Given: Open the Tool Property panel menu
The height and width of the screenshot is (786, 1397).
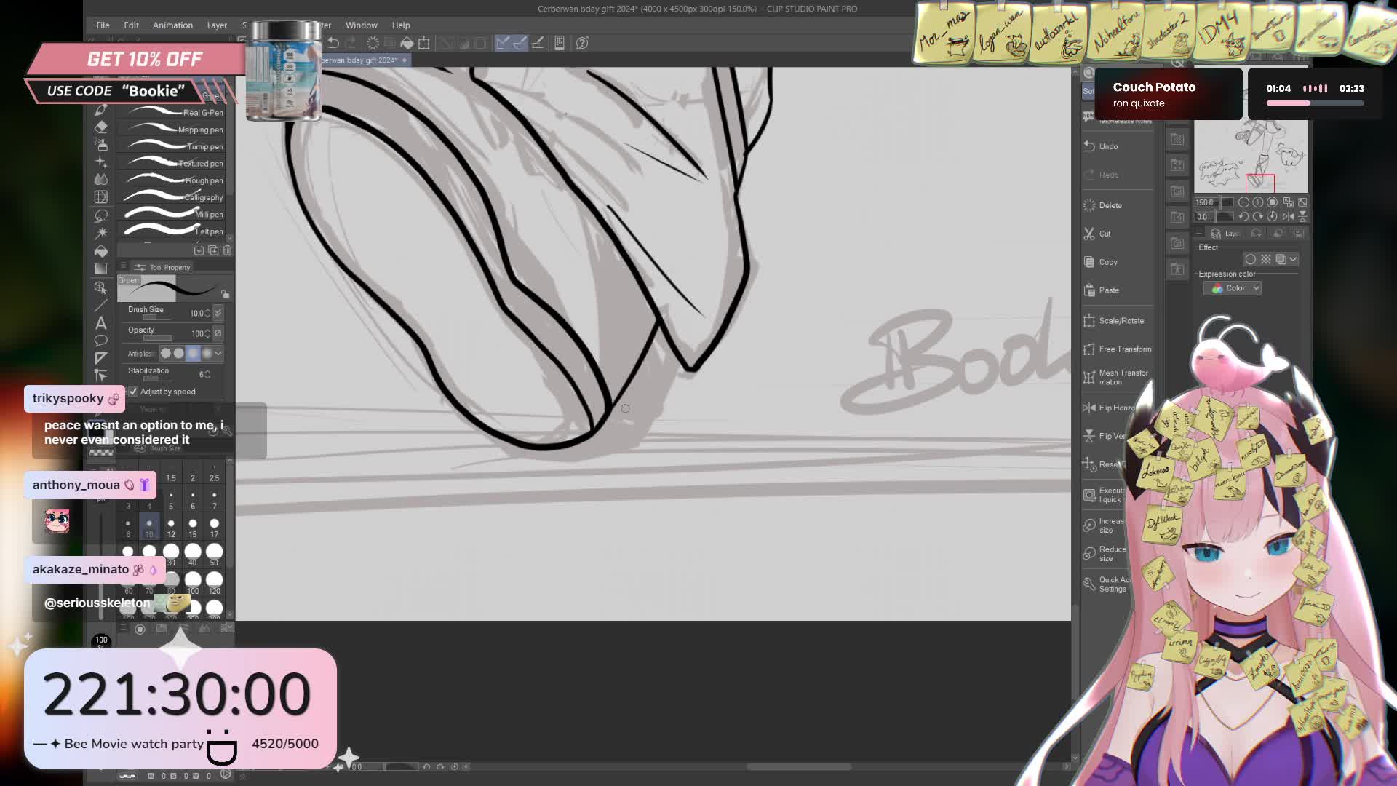Looking at the screenshot, I should tap(123, 266).
